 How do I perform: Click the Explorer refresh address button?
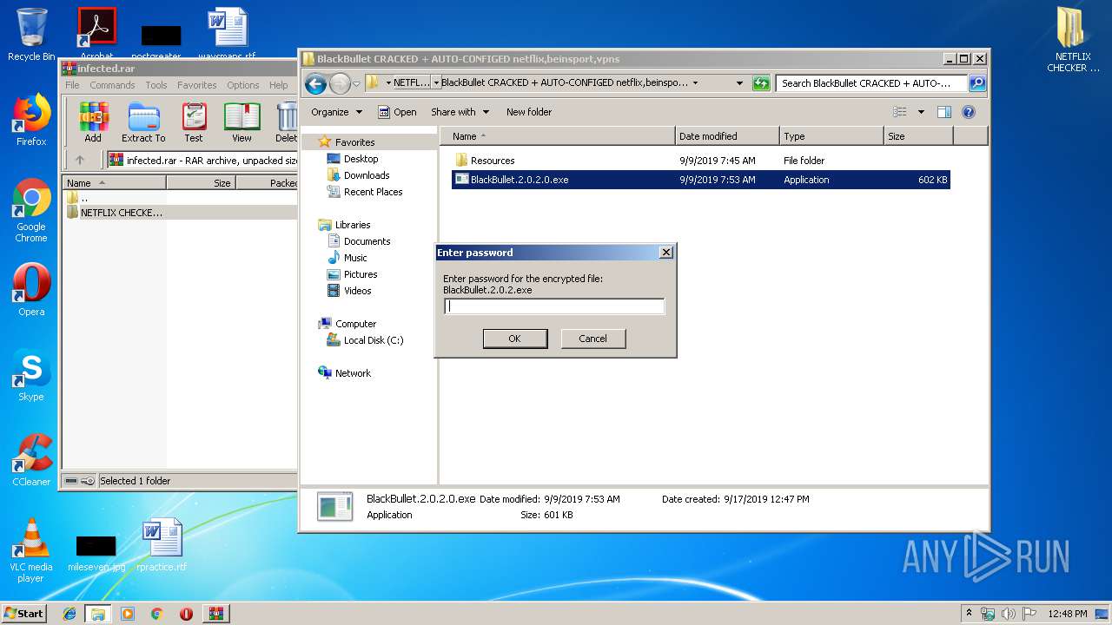762,83
